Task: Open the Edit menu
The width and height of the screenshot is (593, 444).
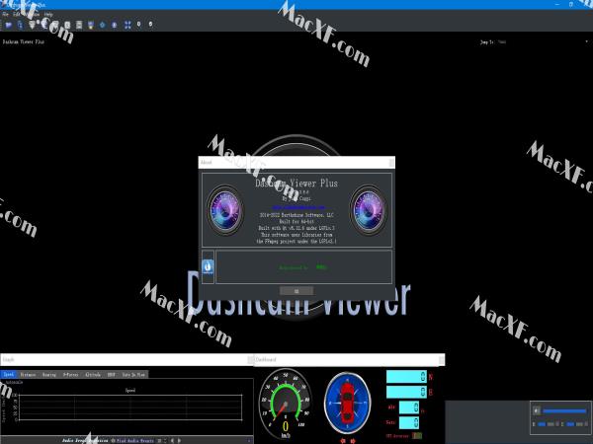Action: pos(16,14)
